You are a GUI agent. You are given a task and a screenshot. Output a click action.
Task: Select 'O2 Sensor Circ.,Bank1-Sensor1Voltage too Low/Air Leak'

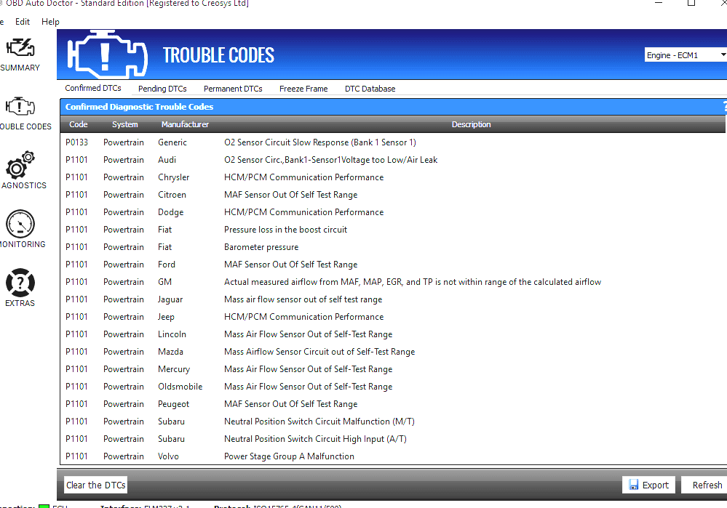click(330, 160)
